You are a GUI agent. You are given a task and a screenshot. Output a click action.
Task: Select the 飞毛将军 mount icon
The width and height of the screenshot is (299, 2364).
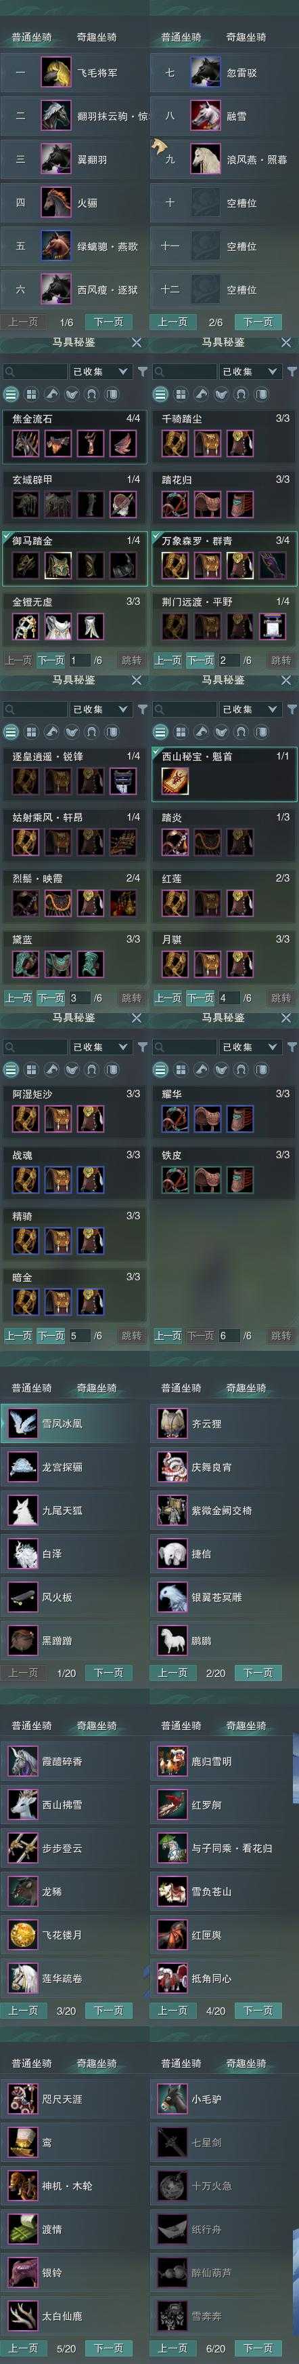coord(55,73)
